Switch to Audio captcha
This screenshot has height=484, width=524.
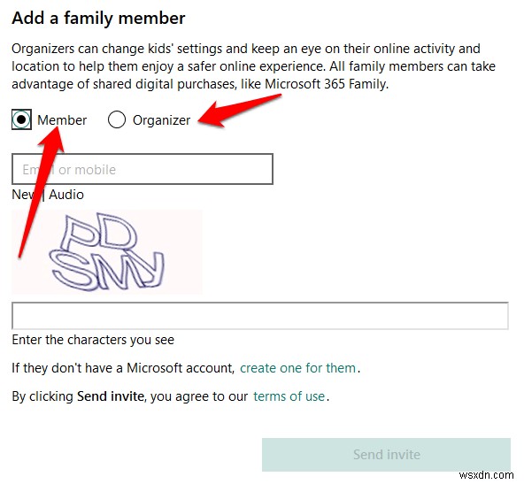point(66,195)
